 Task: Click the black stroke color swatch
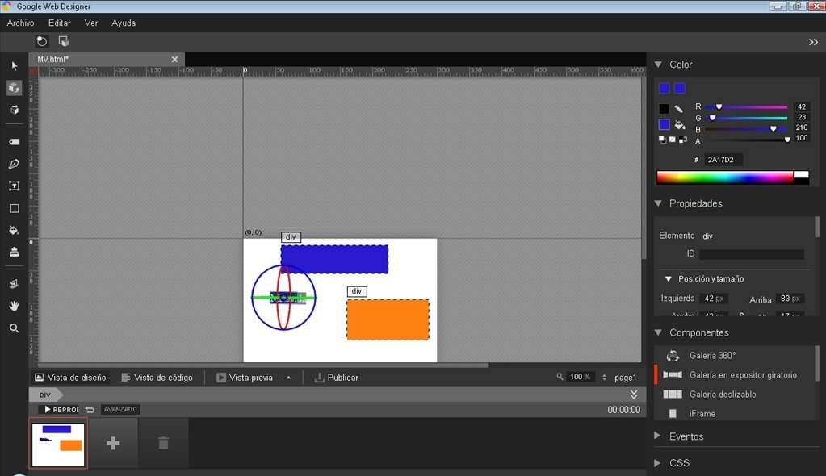point(664,109)
